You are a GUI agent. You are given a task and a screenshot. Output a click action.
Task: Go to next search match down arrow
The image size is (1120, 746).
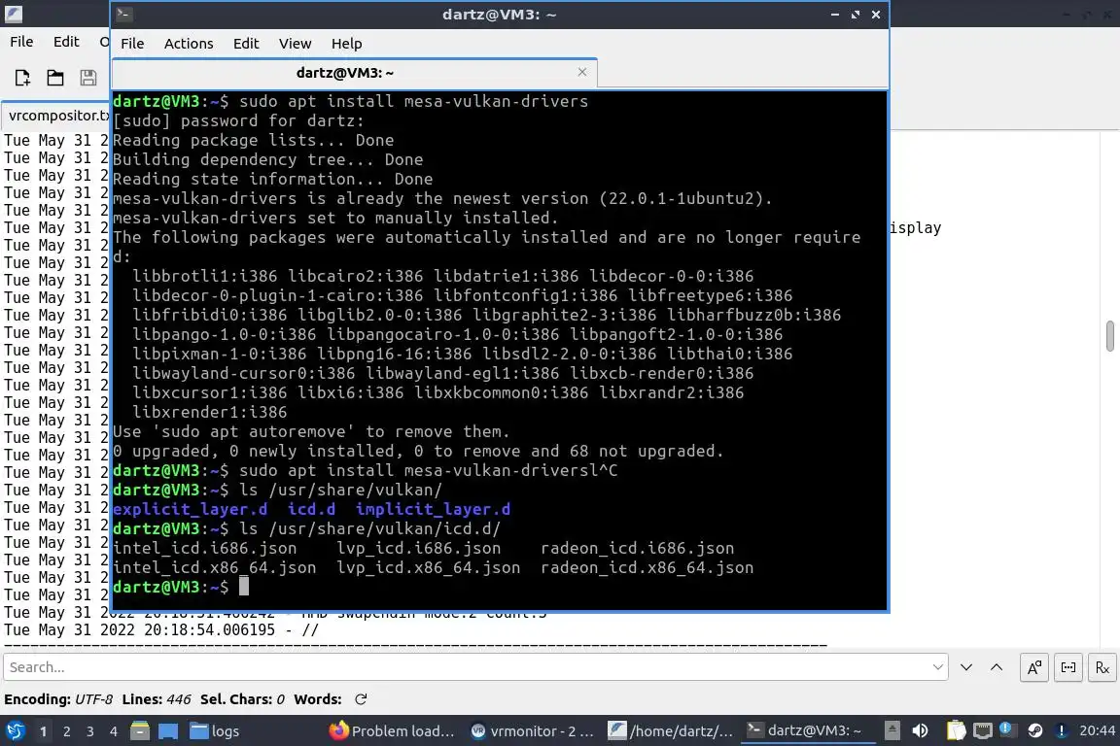click(966, 667)
